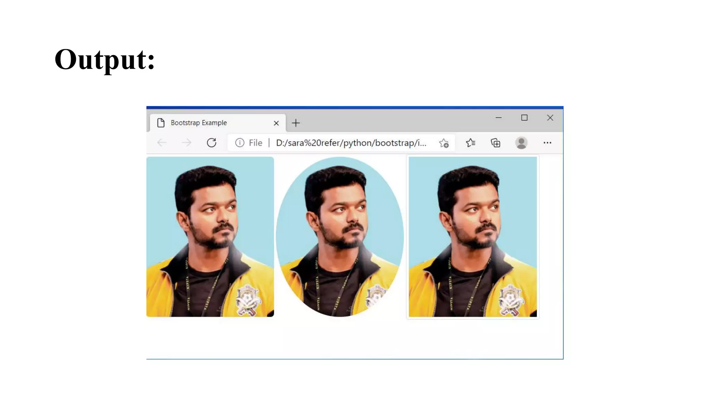Click the bordered thumbnail image on right
The height and width of the screenshot is (399, 710).
473,237
